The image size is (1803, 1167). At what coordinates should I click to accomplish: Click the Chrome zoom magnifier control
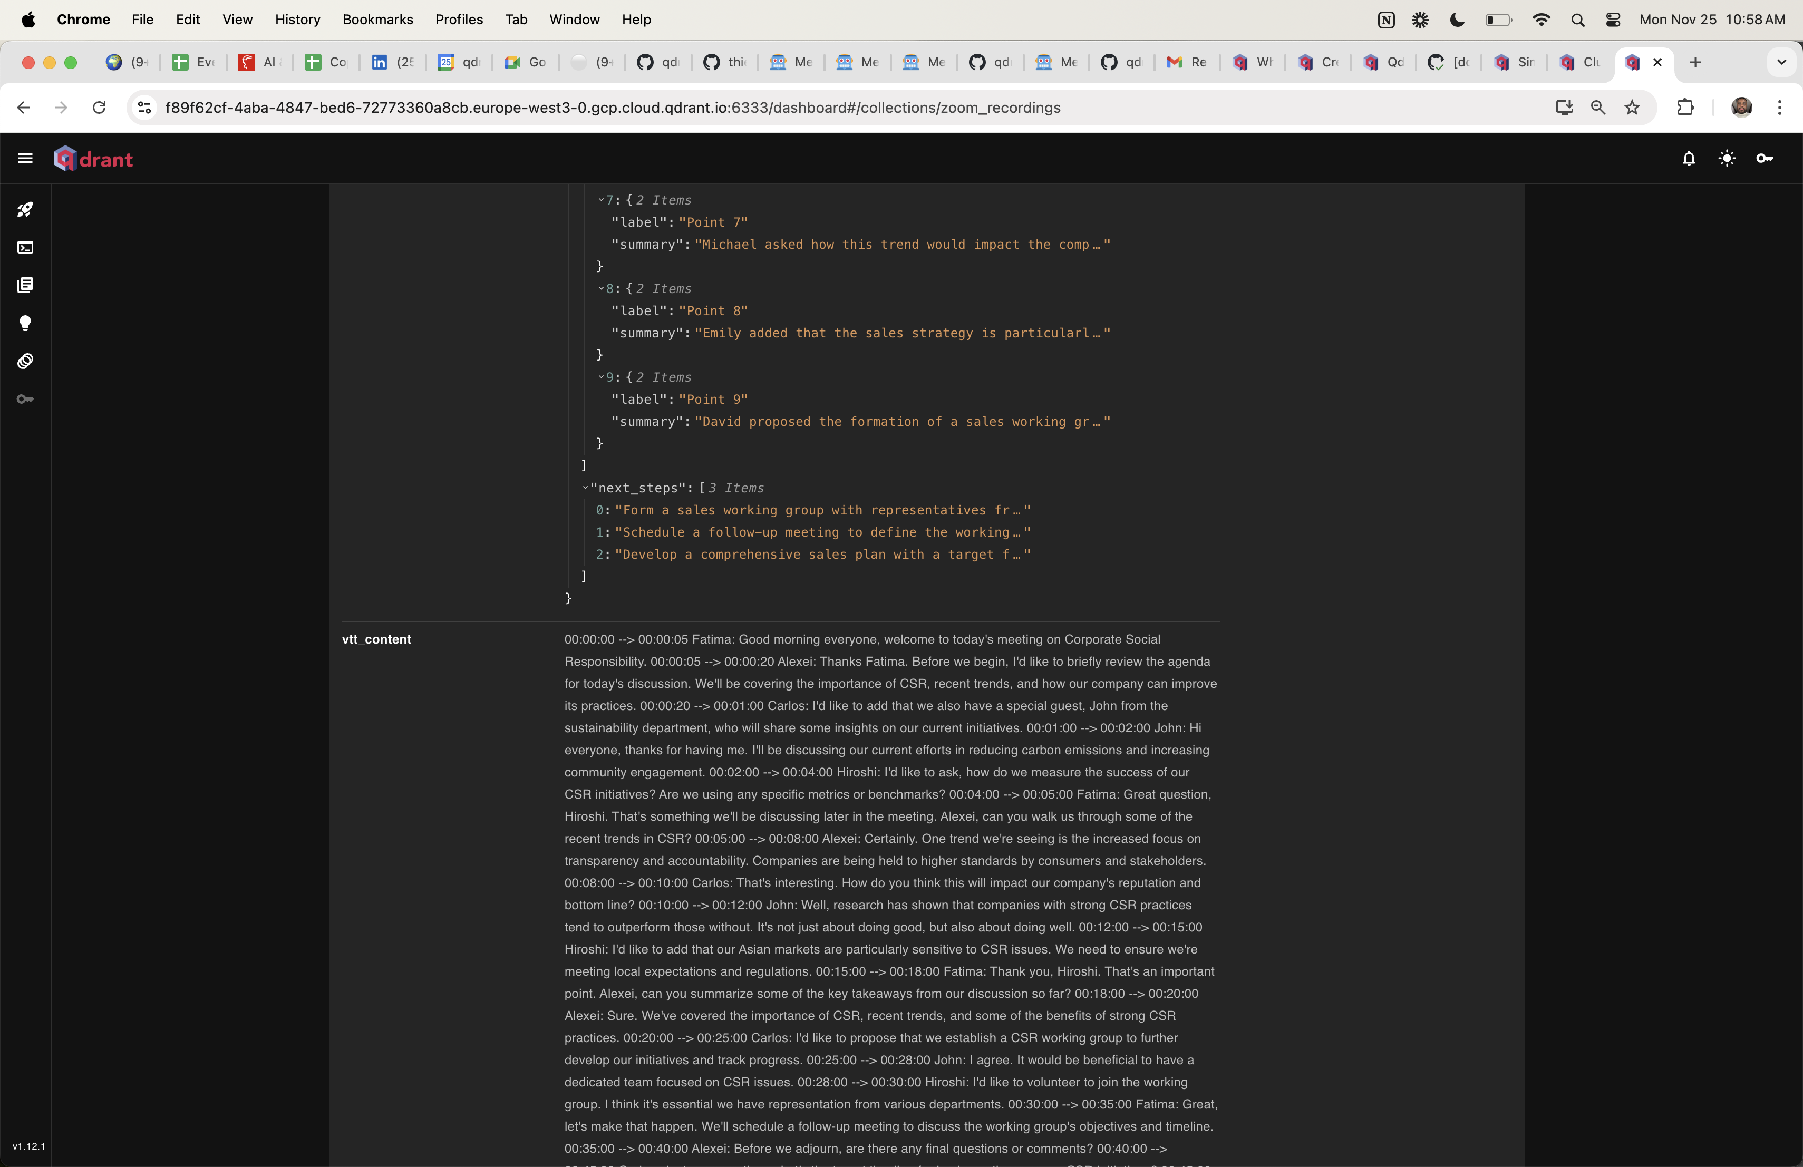[1598, 108]
